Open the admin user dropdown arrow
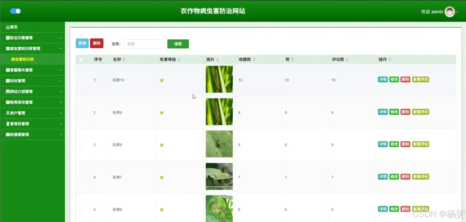The image size is (466, 222). (457, 12)
